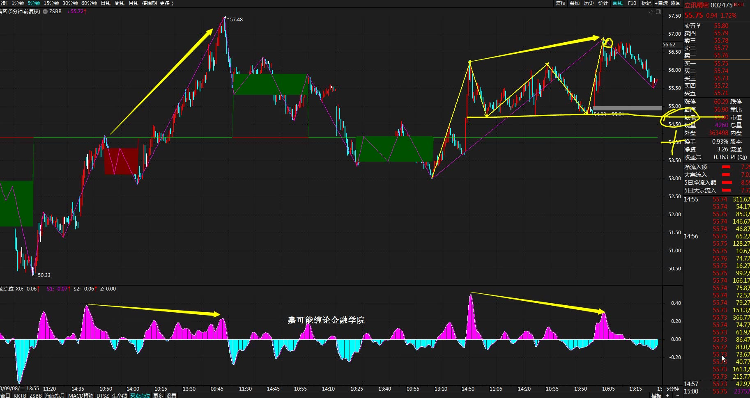
Task: Open the ZSBB indicator dropdown arrow
Action: tap(45, 11)
